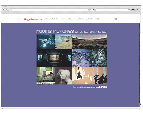Click the site SEARCH input field
Image resolution: width=143 pixels, height=113 pixels.
pyautogui.click(x=107, y=19)
